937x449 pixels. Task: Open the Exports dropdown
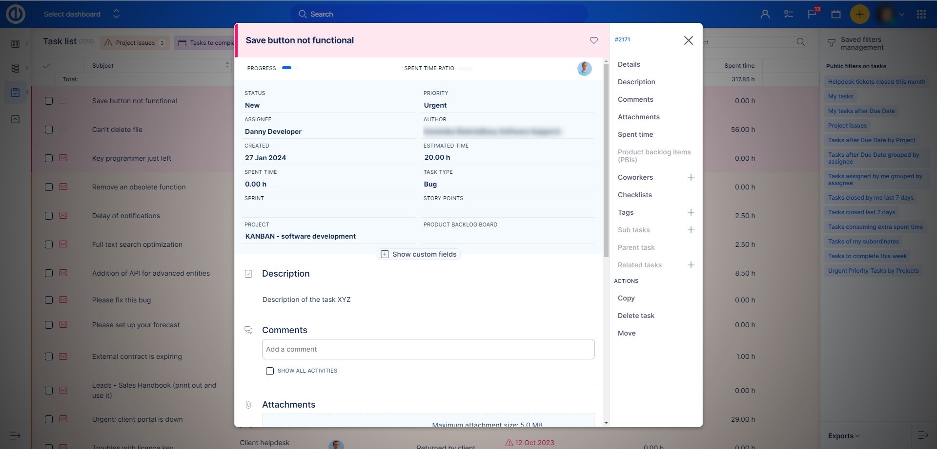coord(844,436)
